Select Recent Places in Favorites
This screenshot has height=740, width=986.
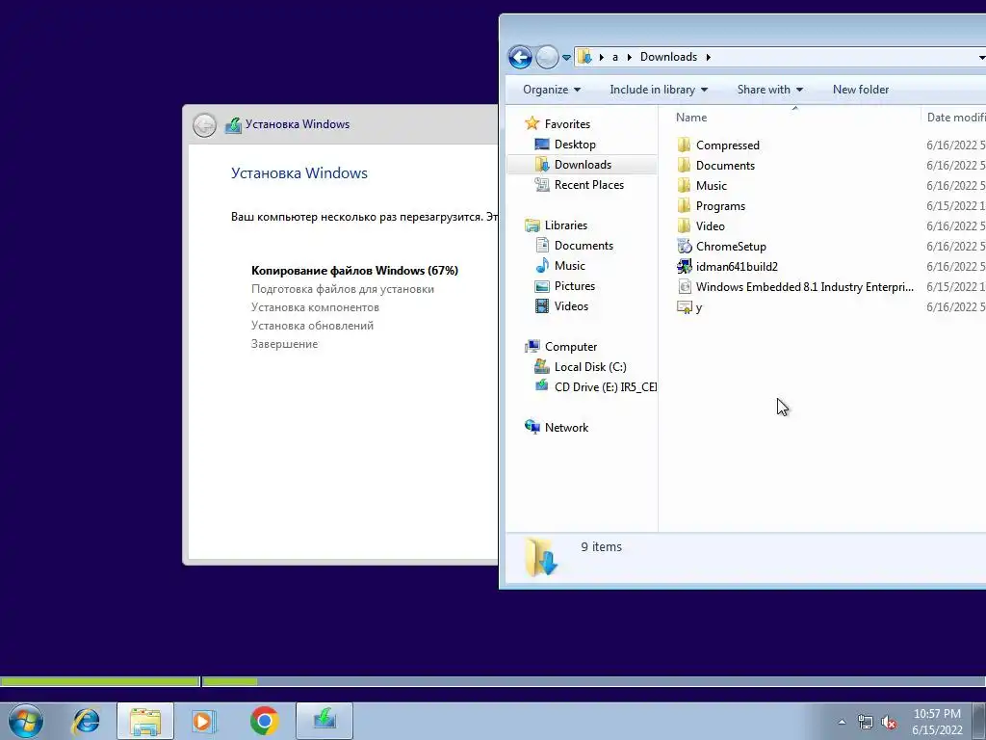point(588,184)
